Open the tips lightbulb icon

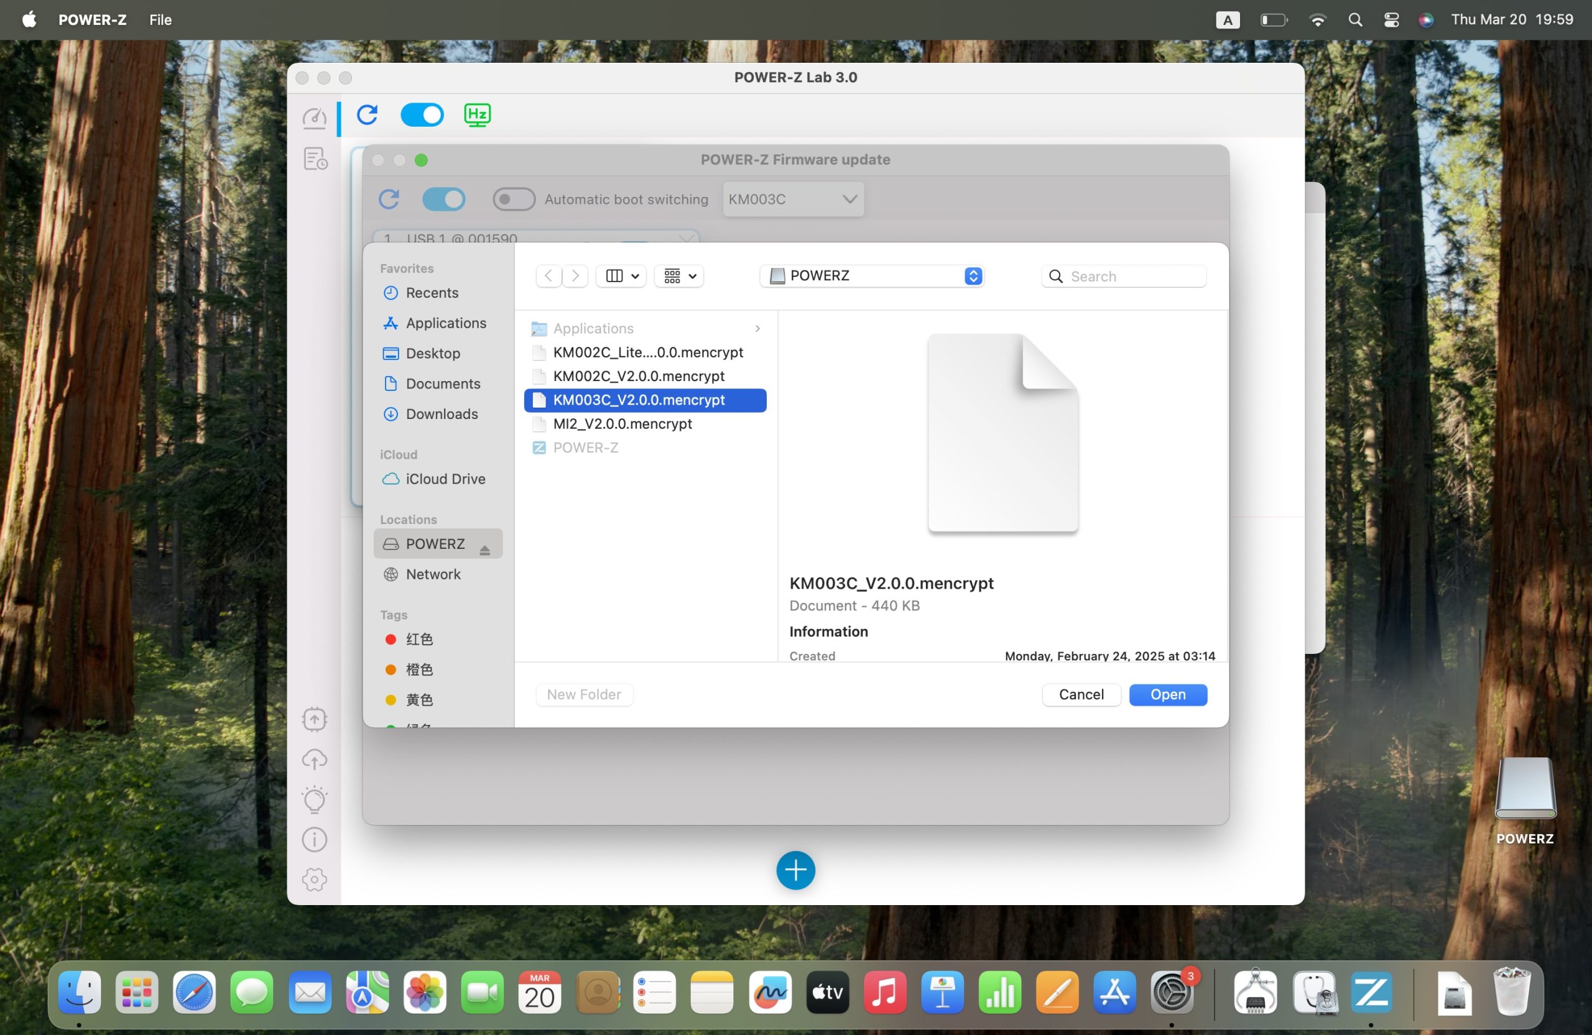point(315,799)
